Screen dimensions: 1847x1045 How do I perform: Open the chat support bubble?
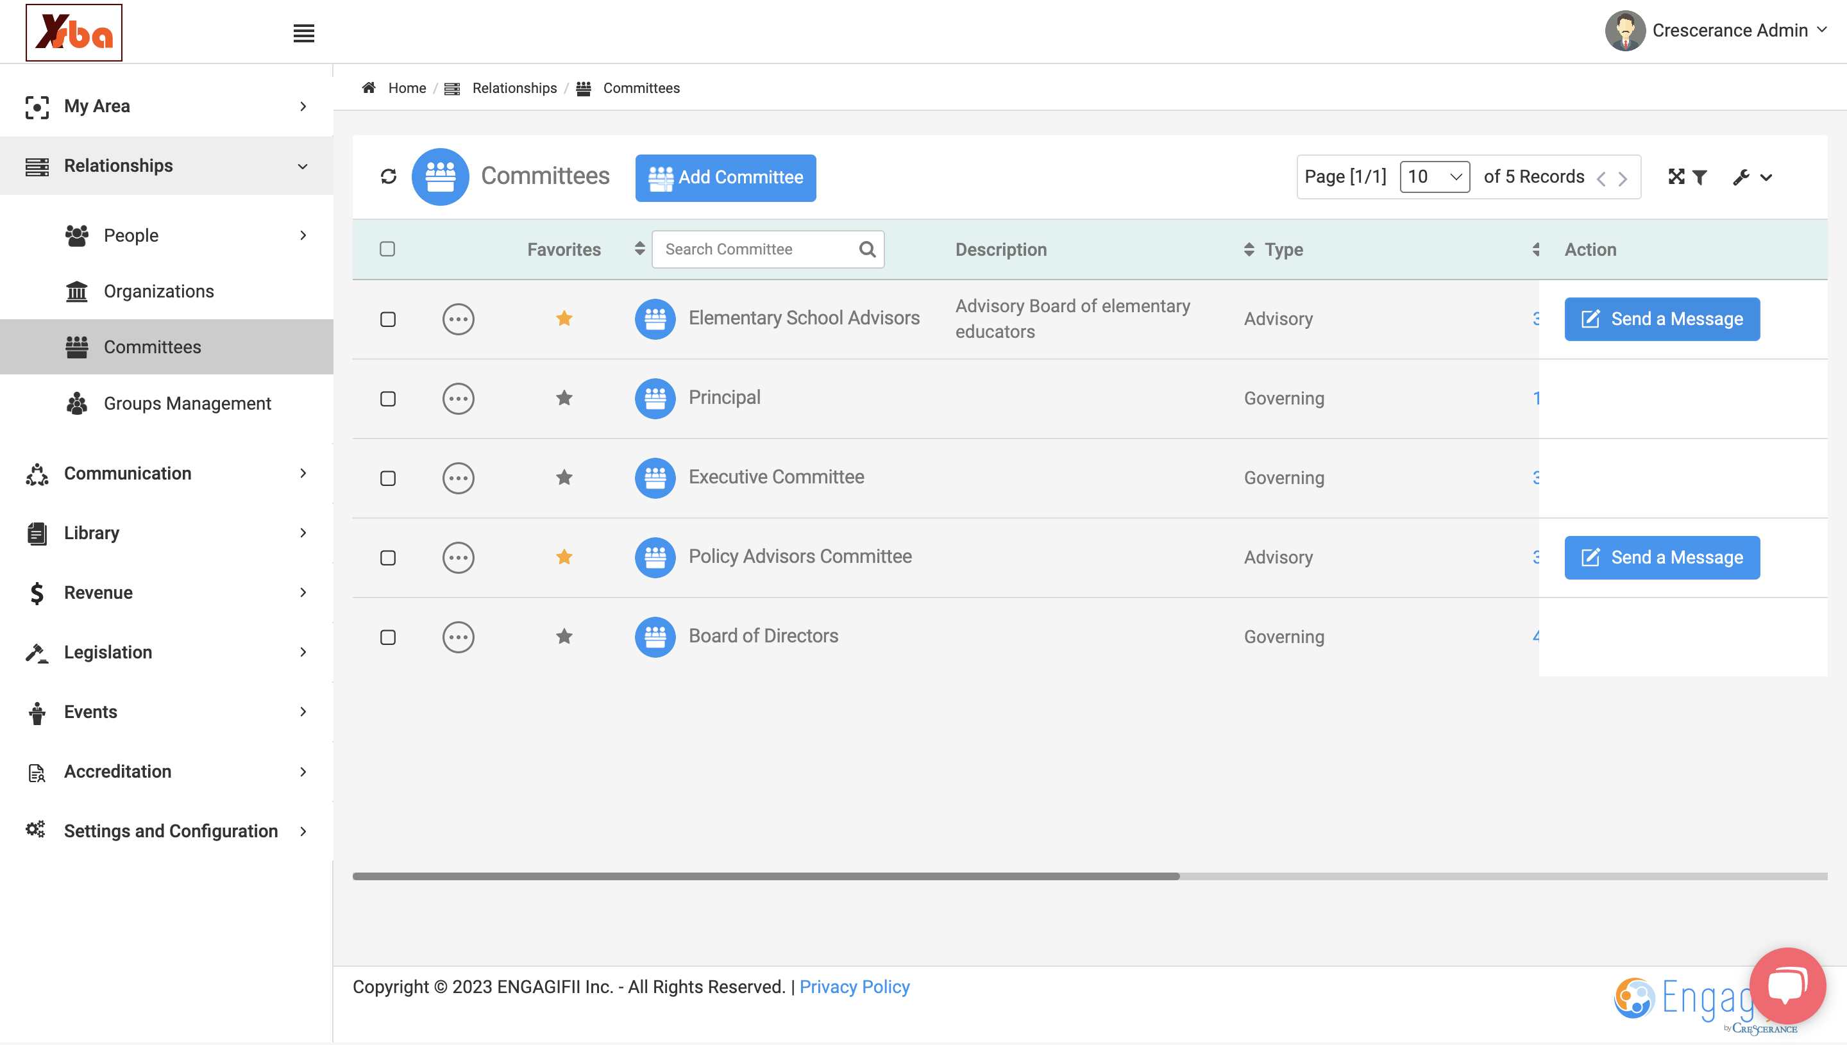click(1787, 985)
